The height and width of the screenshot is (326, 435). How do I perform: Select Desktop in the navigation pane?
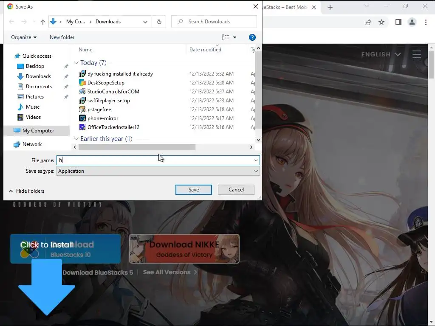[x=35, y=66]
